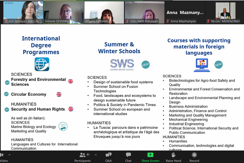Click the Double Degree round badge
The width and height of the screenshot is (244, 163).
click(63, 126)
